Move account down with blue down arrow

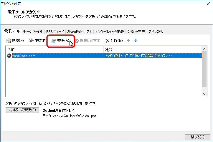click(136, 41)
